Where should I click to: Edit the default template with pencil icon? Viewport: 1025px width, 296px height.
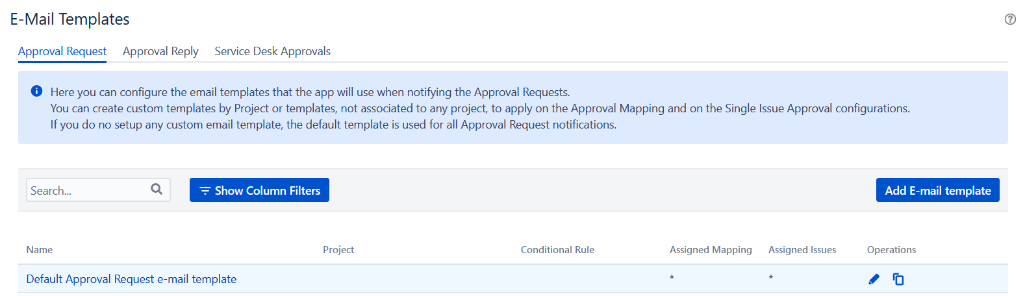point(874,279)
